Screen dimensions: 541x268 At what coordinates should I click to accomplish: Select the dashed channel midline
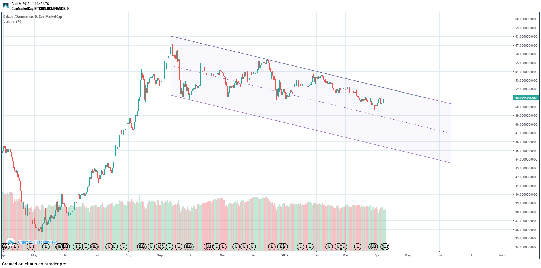[x=318, y=101]
